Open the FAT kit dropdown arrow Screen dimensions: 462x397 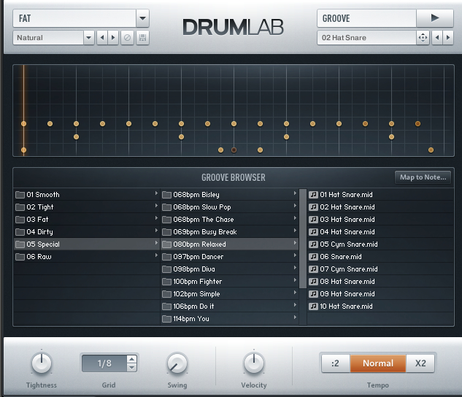click(142, 18)
